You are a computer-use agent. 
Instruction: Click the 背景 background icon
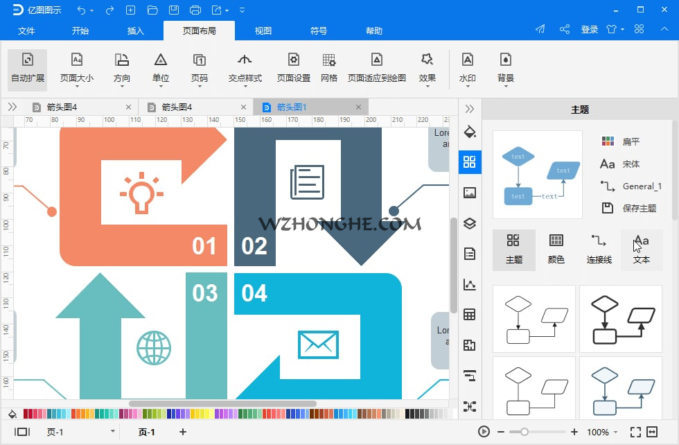(505, 69)
